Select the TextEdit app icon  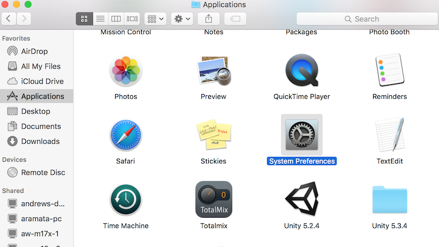(x=390, y=134)
